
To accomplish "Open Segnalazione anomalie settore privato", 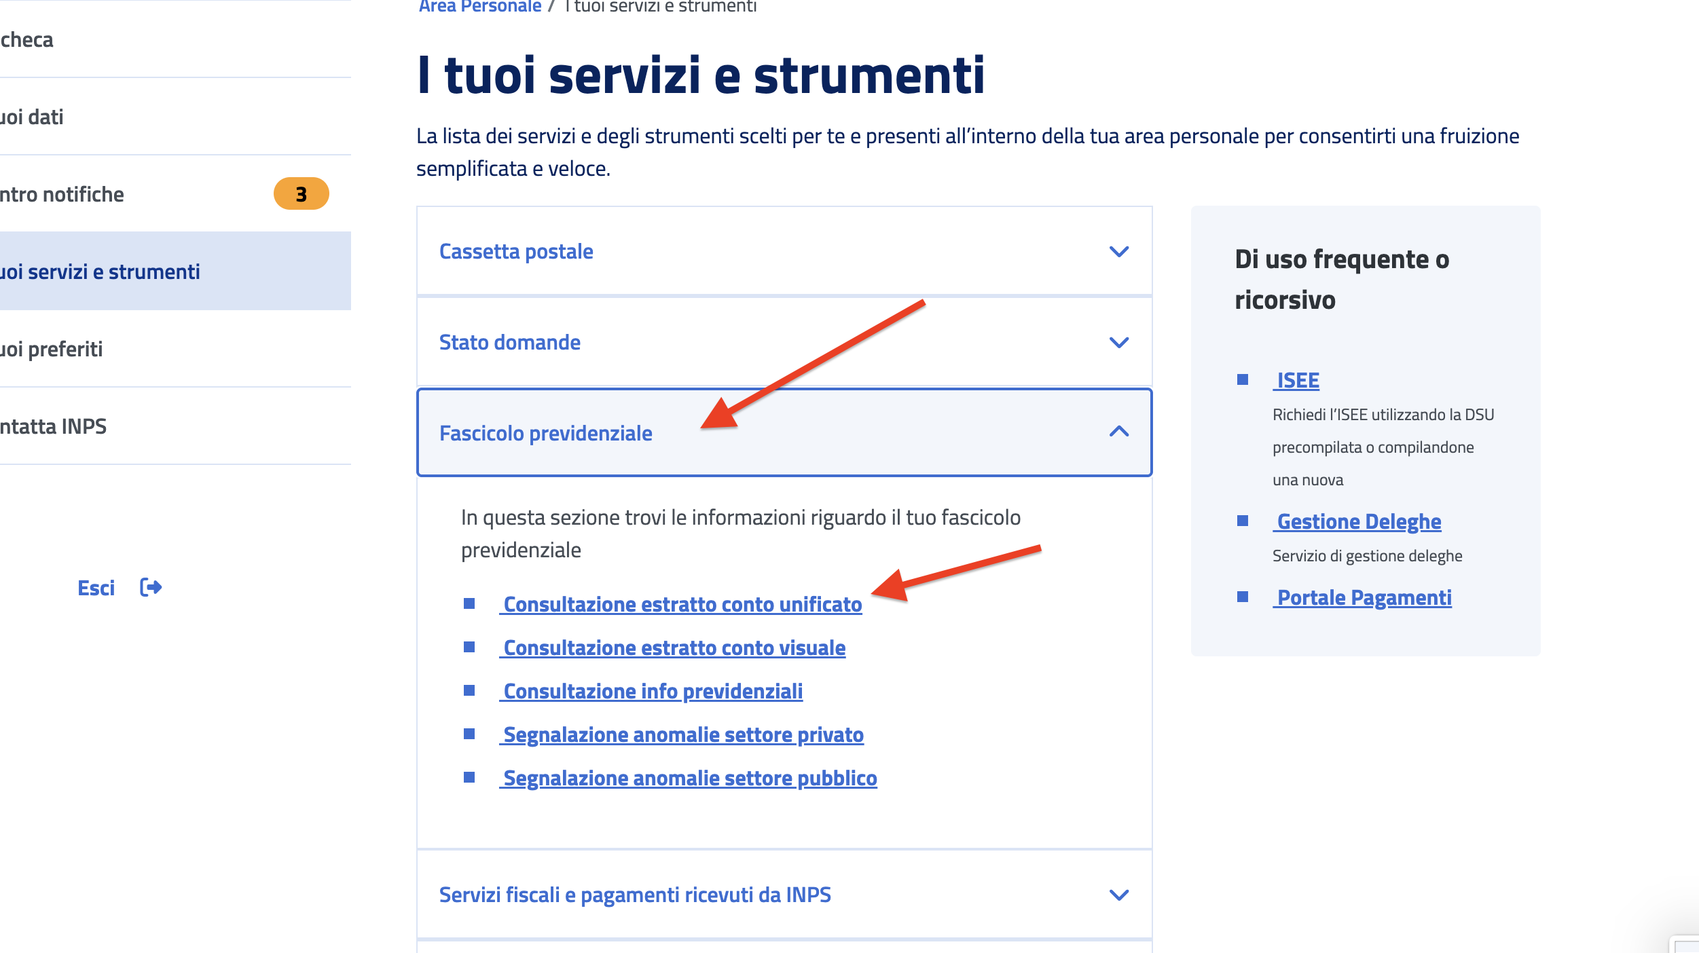I will pyautogui.click(x=682, y=734).
